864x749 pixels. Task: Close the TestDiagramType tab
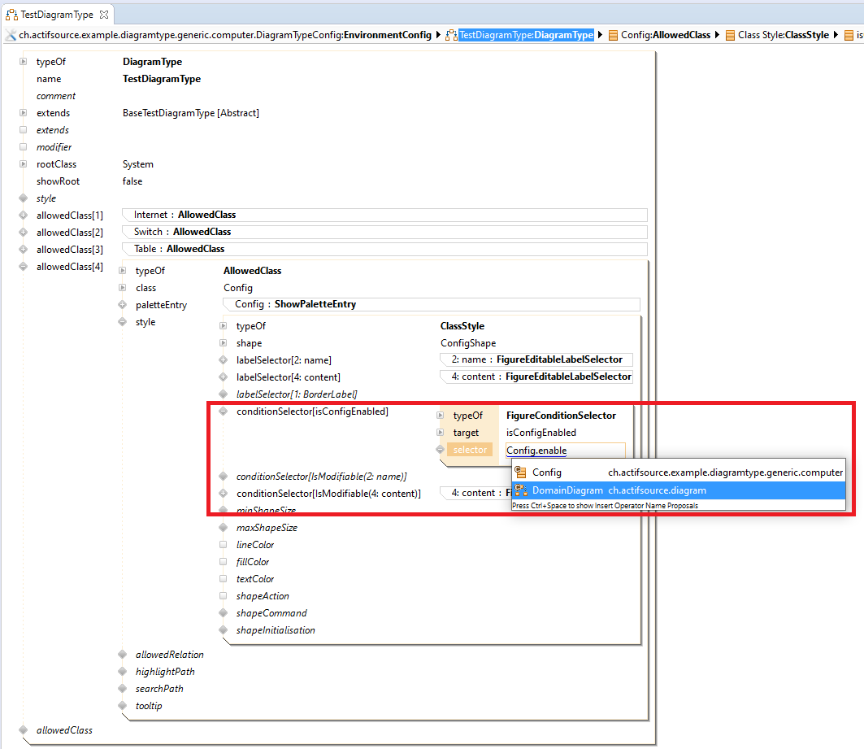[x=104, y=15]
